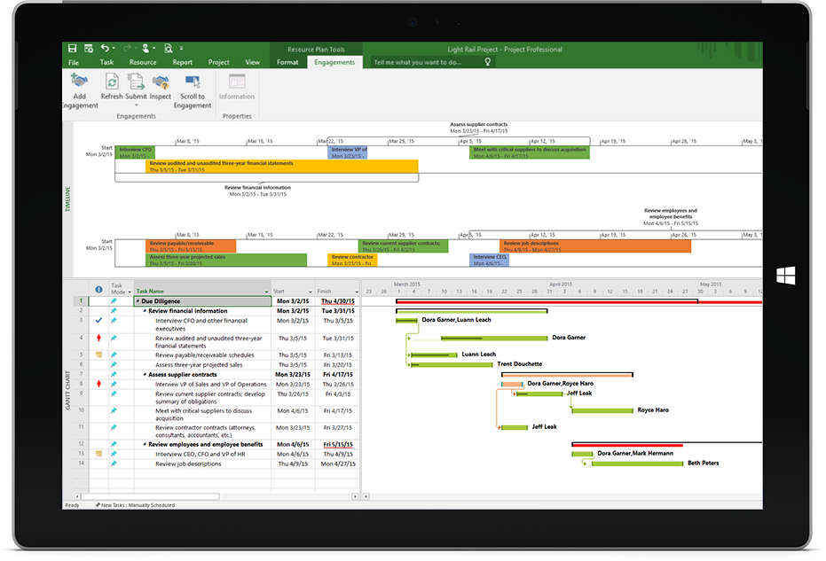The width and height of the screenshot is (826, 561).
Task: Open the Submit dropdown arrow
Action: [x=136, y=105]
